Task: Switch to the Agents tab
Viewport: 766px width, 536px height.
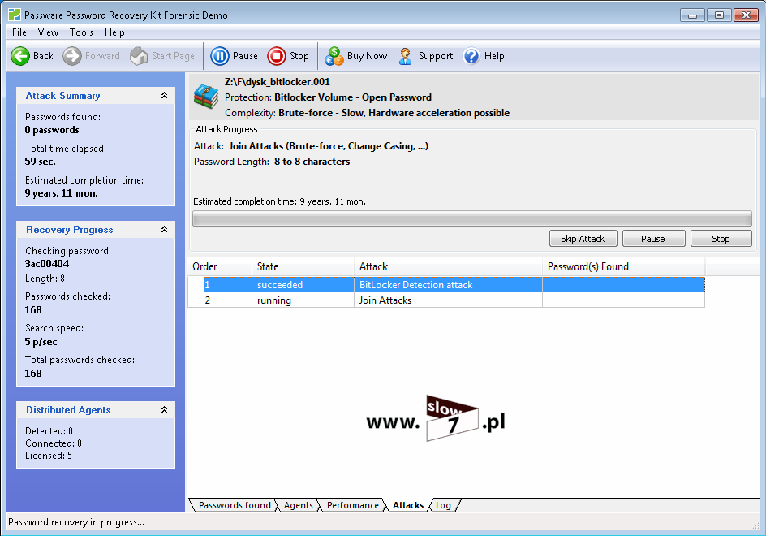Action: coord(298,505)
